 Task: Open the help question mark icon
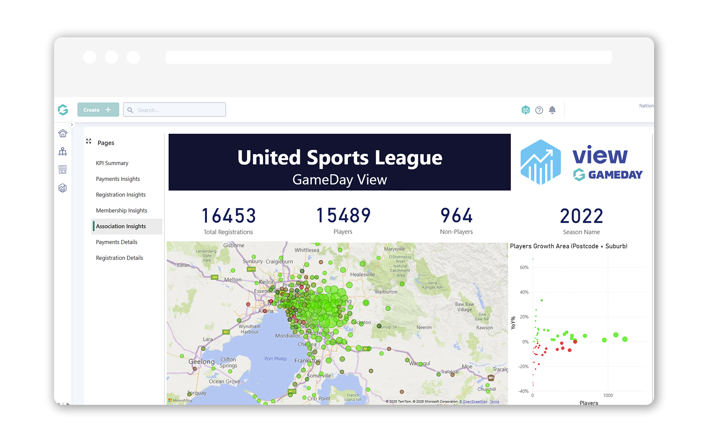click(539, 110)
